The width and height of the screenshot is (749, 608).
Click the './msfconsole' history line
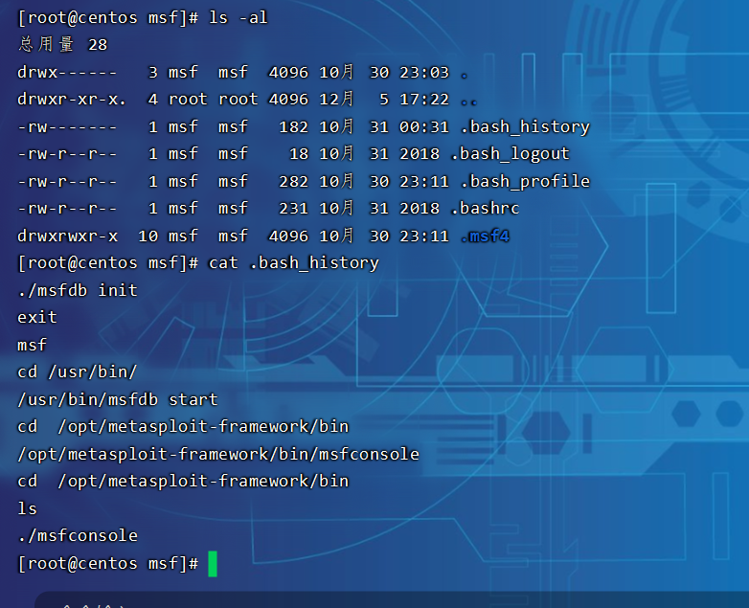tap(78, 536)
